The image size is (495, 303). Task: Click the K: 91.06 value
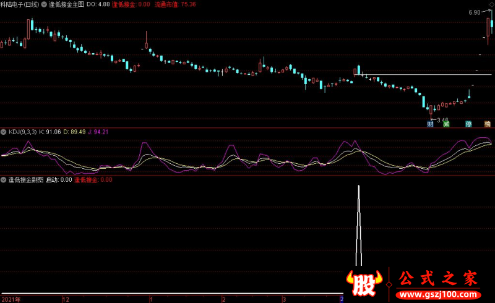[50, 132]
